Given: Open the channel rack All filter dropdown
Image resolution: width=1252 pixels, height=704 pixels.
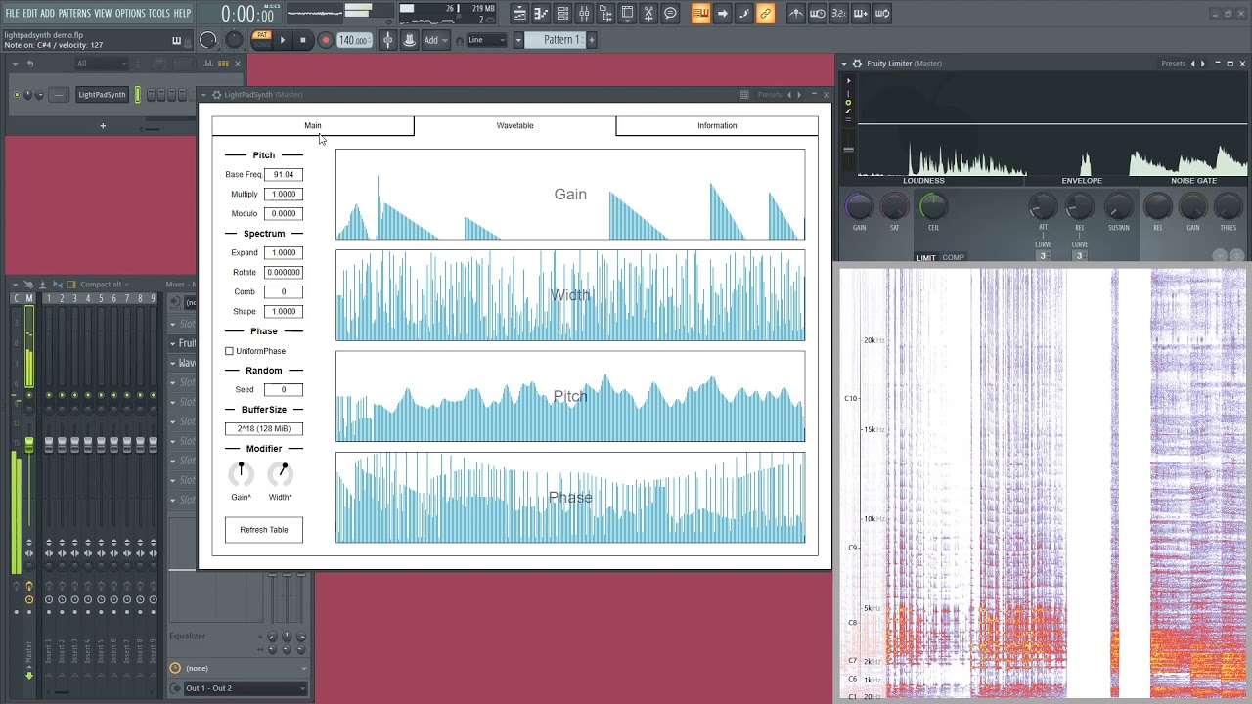Looking at the screenshot, I should (102, 64).
